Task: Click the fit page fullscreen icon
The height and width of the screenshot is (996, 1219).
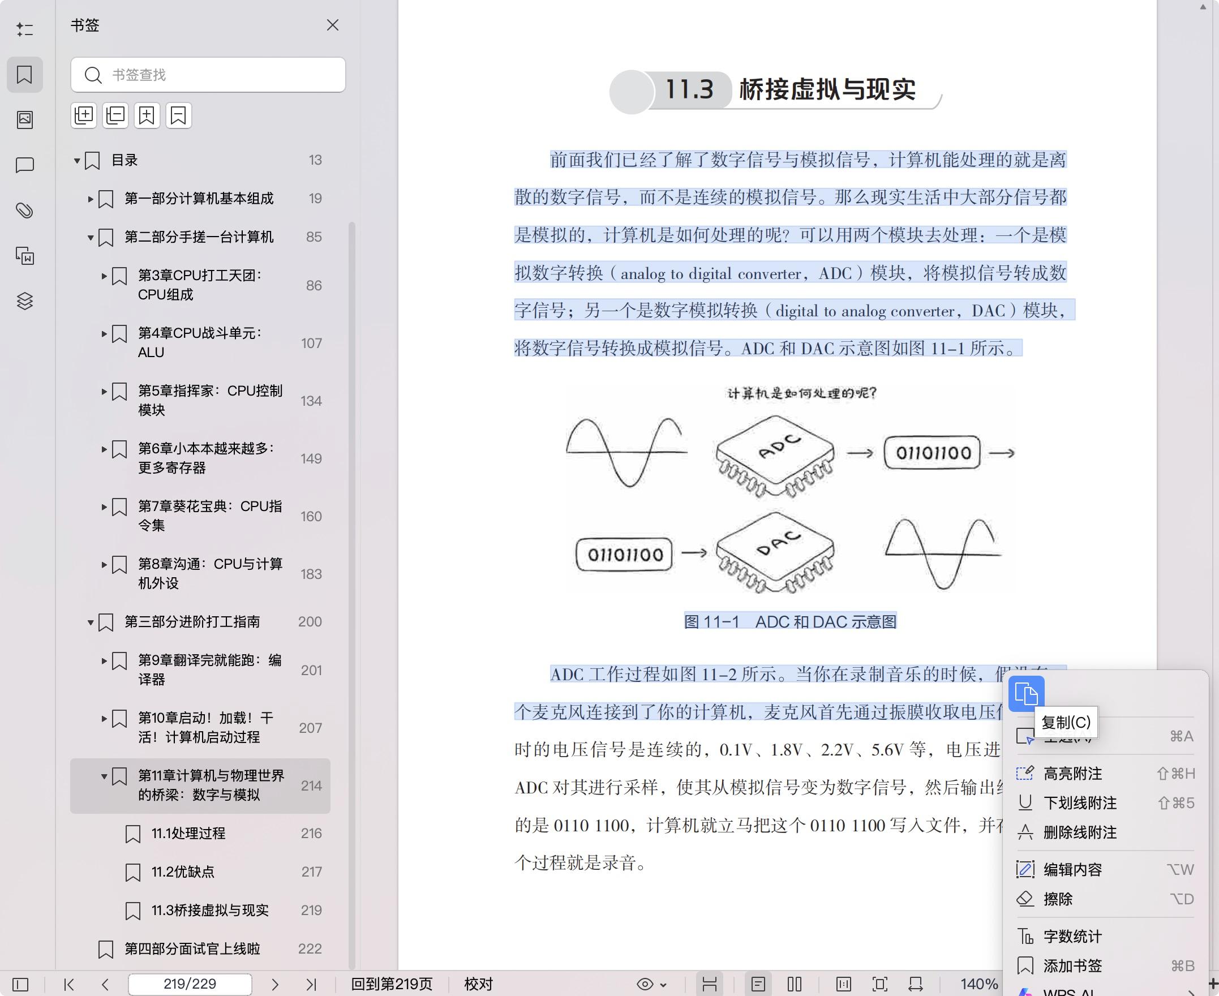Action: coord(879,985)
